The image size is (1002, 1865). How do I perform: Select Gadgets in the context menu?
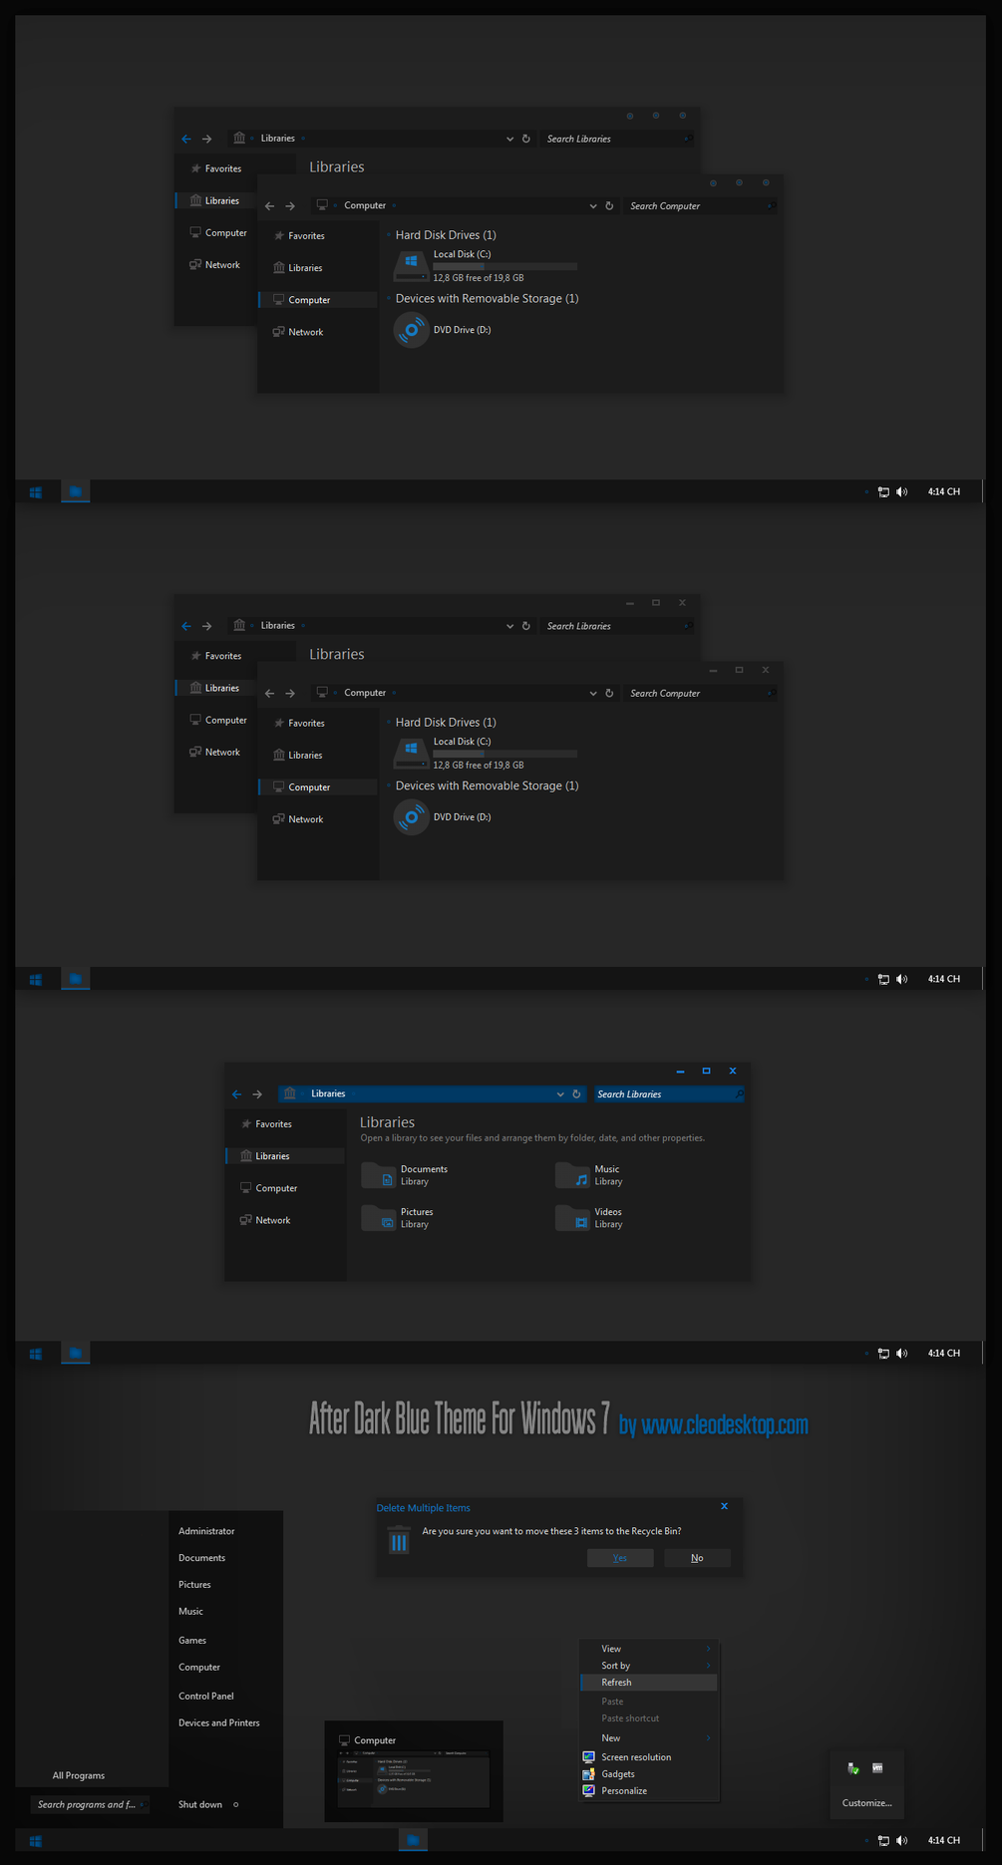click(x=649, y=1774)
